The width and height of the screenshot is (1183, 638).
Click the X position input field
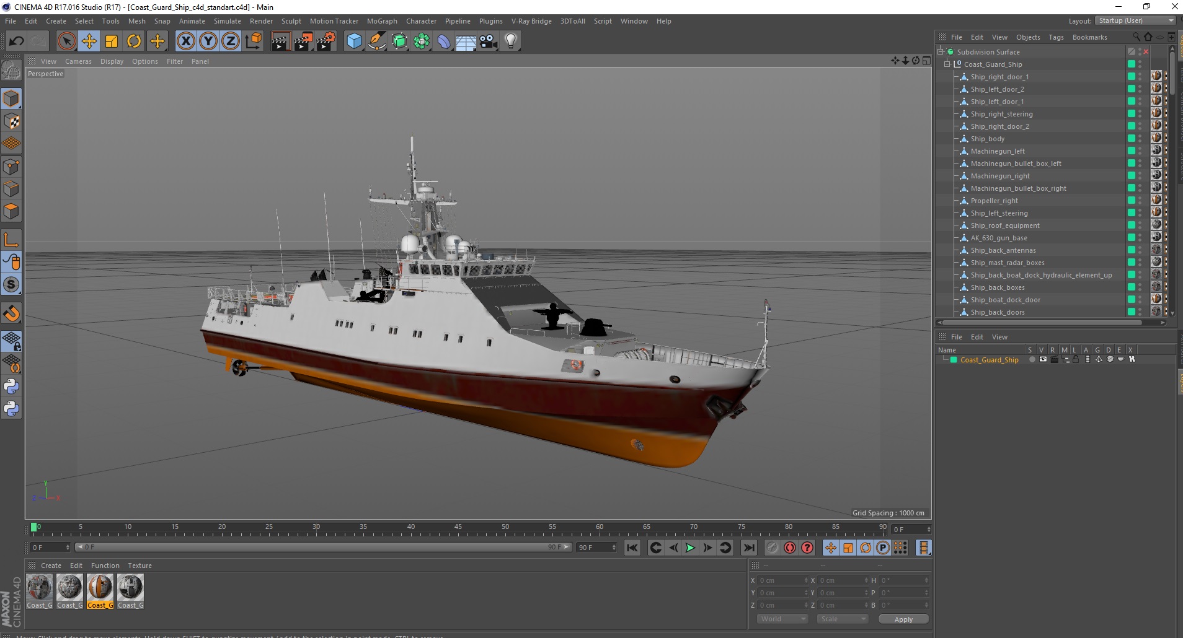tap(782, 580)
